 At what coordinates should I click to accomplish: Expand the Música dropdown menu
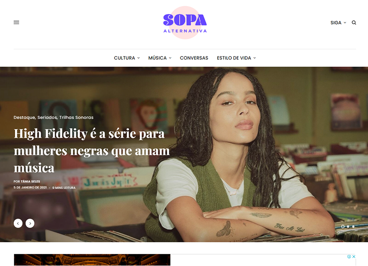pos(160,58)
